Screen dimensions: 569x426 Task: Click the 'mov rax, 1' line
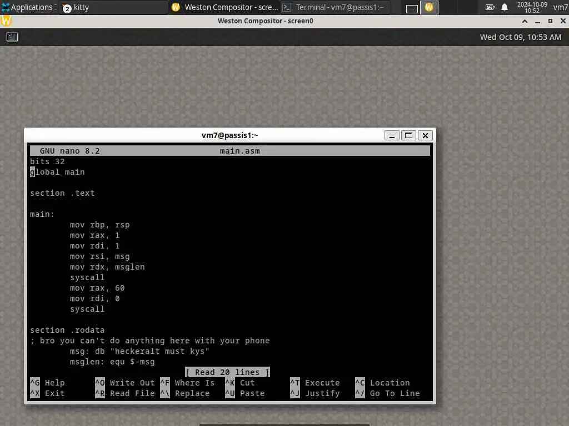tap(94, 235)
